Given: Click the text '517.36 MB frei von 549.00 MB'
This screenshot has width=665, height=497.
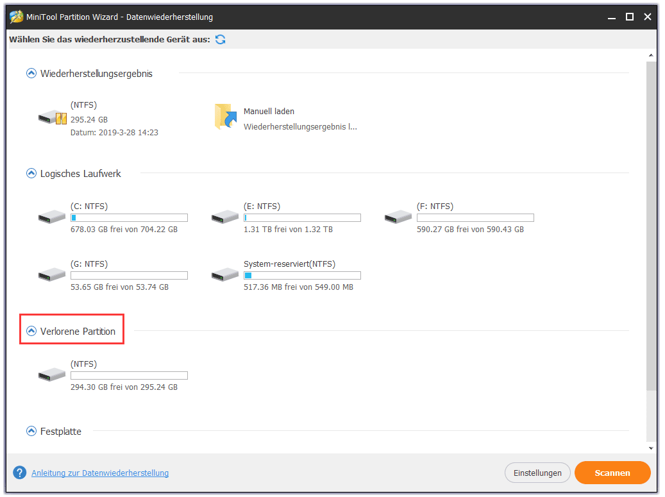Looking at the screenshot, I should coord(298,287).
